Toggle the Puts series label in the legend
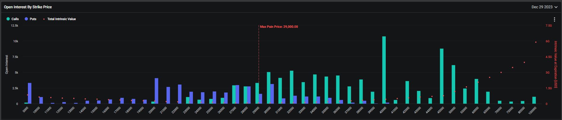The height and width of the screenshot is (120, 562). (x=33, y=19)
